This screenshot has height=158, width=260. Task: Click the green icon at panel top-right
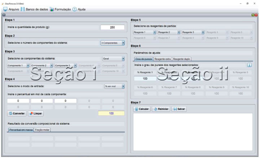(x=252, y=15)
